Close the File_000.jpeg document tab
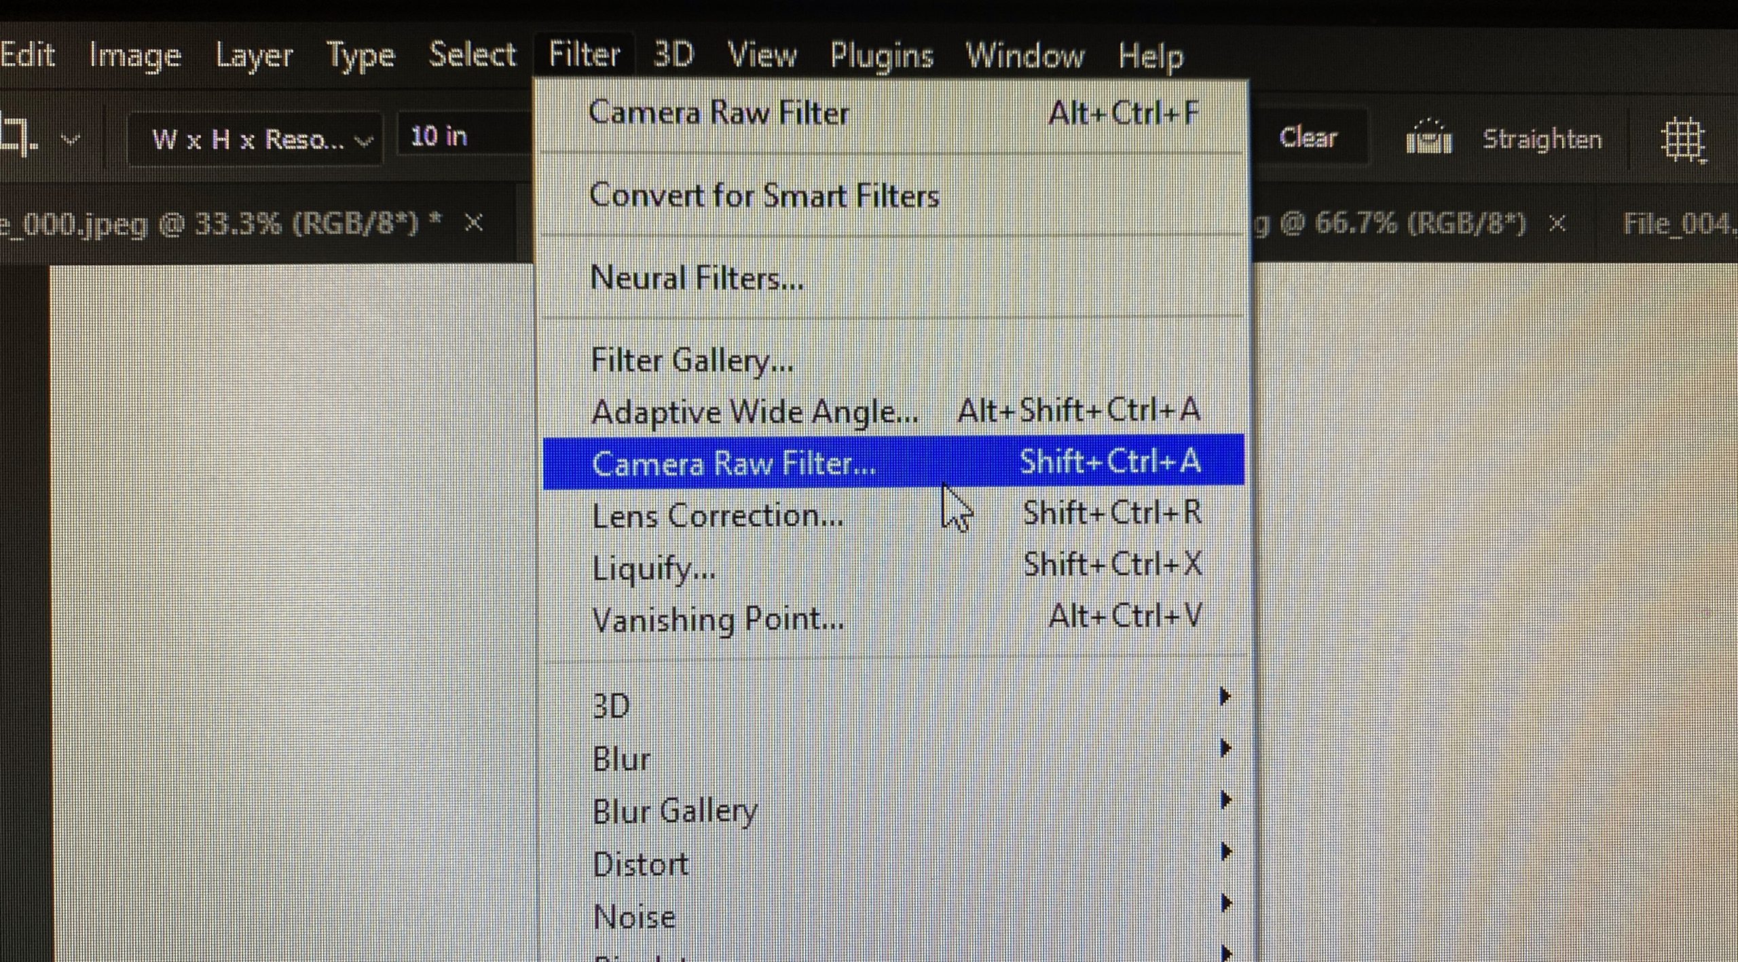 pos(473,223)
